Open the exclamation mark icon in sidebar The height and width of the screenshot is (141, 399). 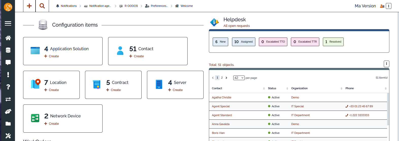8,75
